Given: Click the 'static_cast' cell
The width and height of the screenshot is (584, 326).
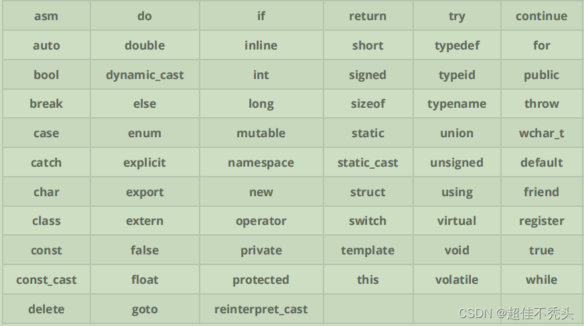Looking at the screenshot, I should pyautogui.click(x=368, y=163).
